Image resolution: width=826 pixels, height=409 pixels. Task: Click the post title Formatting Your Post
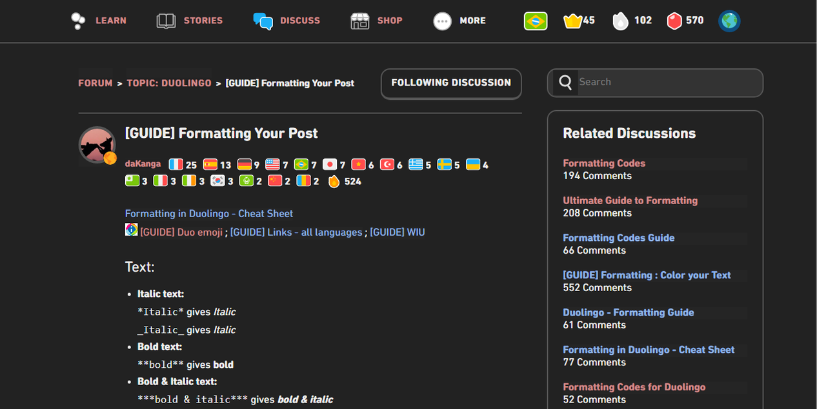click(221, 133)
